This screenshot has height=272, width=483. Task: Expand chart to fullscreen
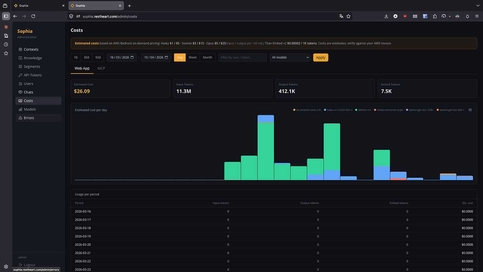tap(470, 110)
